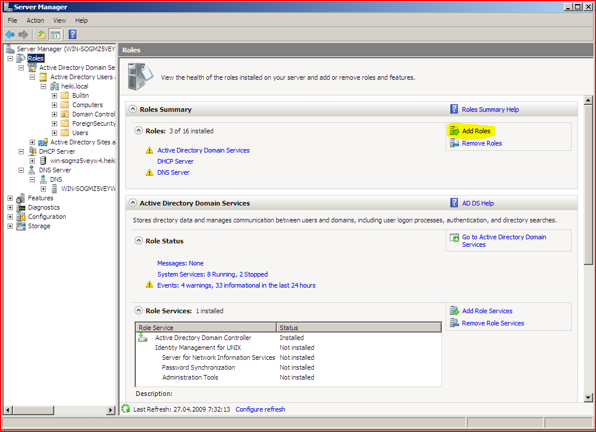Expand the Computers folder node
The height and width of the screenshot is (432, 596).
coord(54,105)
